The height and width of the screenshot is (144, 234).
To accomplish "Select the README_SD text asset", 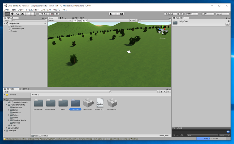I will [x=100, y=104].
